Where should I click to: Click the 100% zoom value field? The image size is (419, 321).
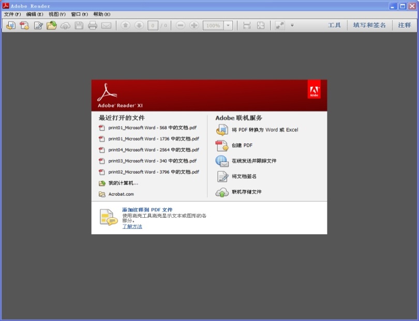(213, 26)
